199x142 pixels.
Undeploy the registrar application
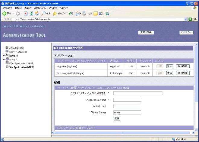[183, 66]
